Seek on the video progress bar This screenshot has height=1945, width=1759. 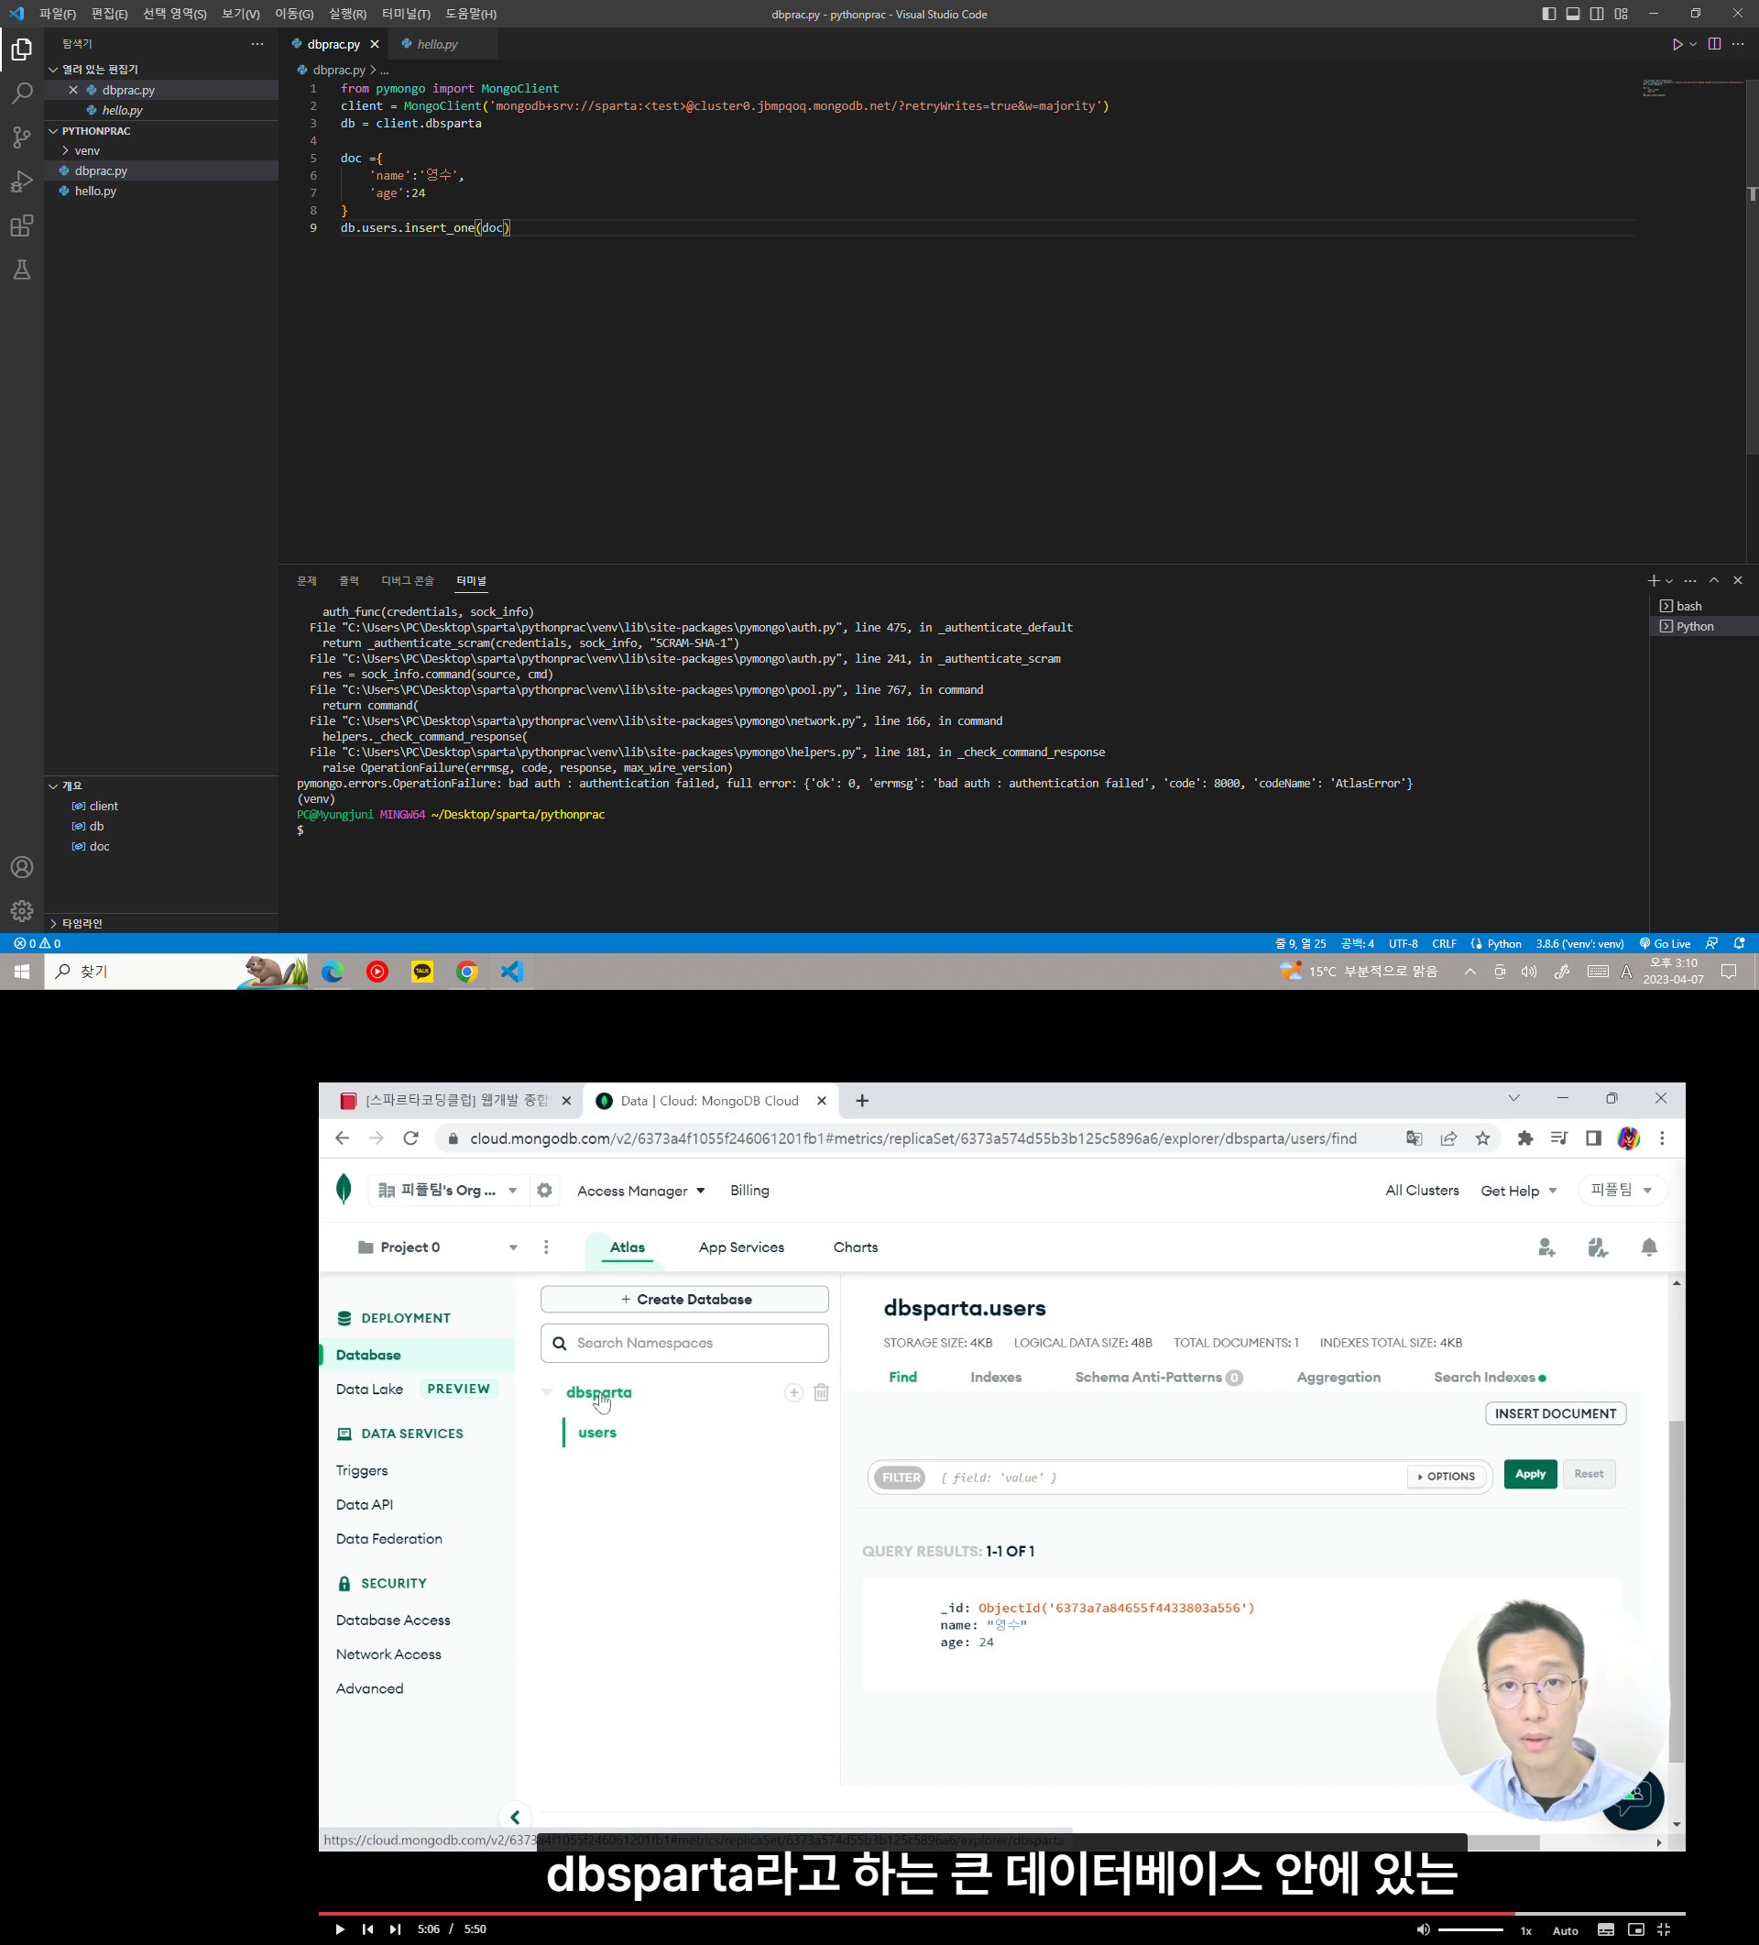pos(1002,1912)
